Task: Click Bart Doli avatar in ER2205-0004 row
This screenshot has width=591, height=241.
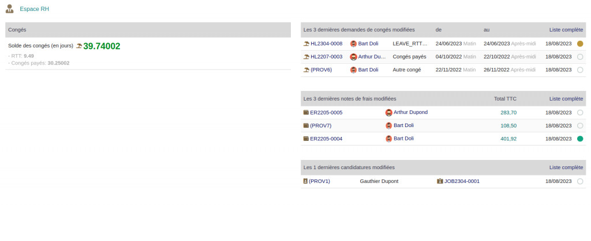Action: (x=389, y=139)
